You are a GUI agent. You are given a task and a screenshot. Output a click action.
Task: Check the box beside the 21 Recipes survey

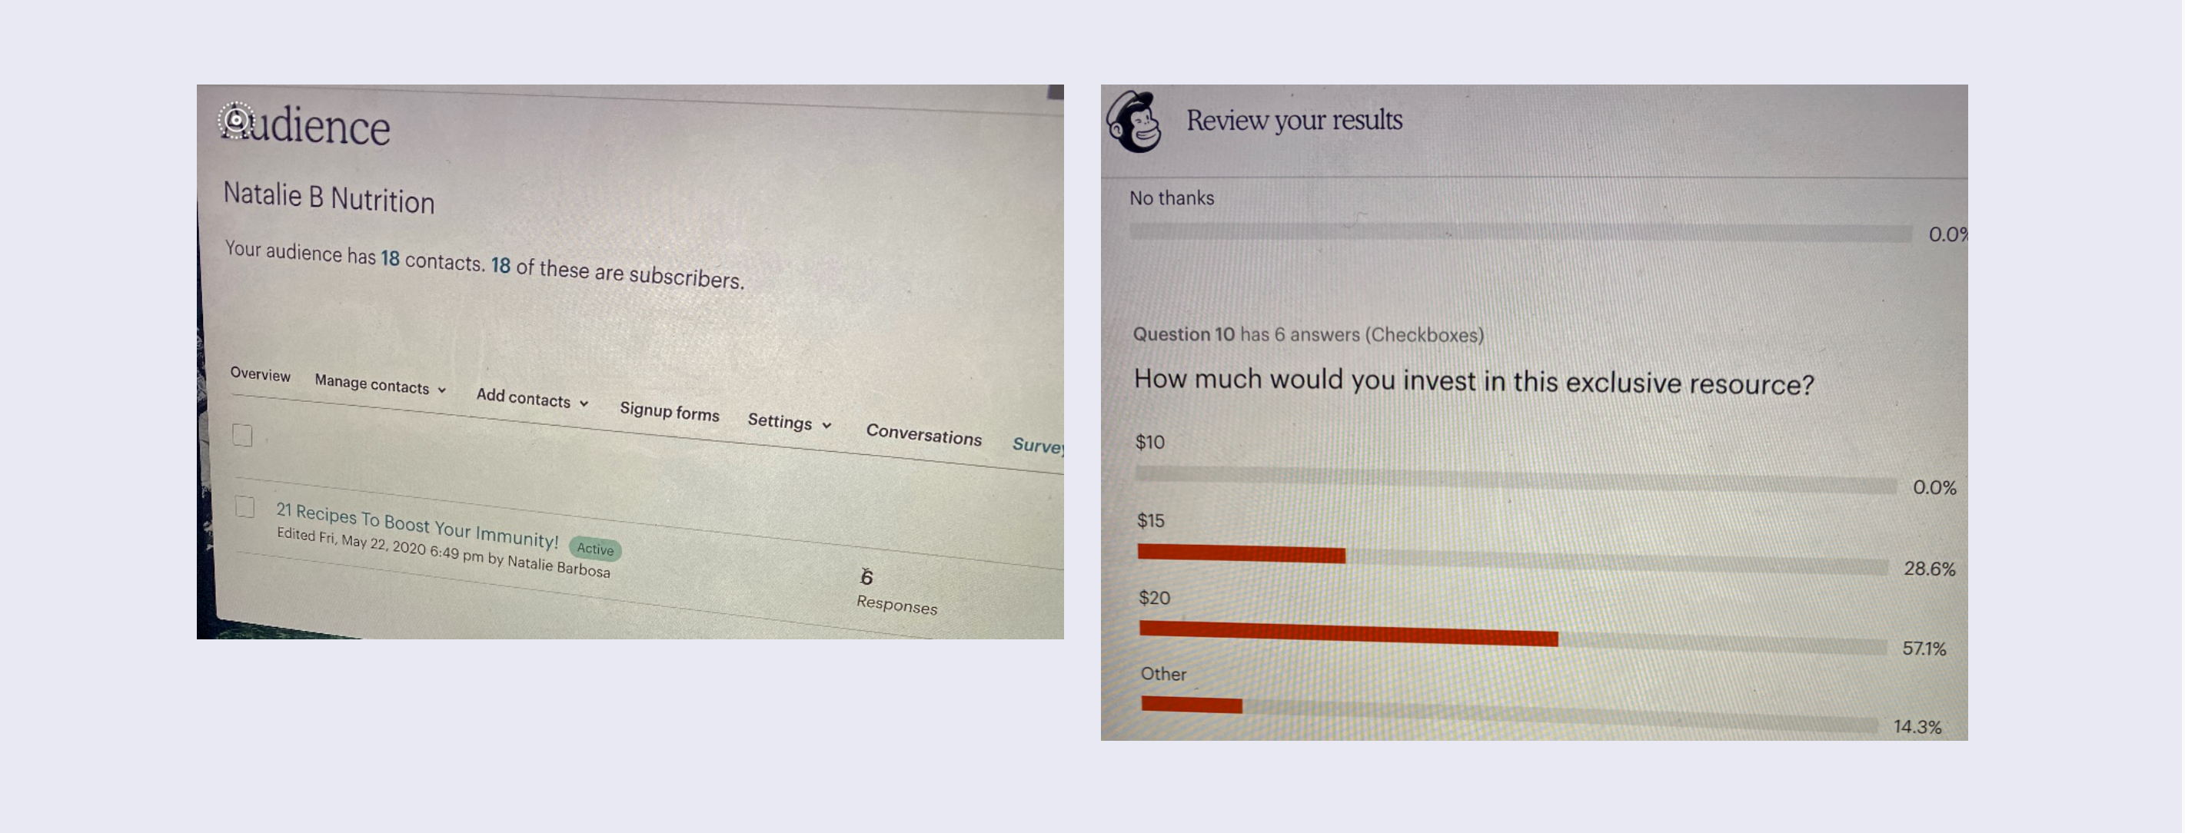pyautogui.click(x=245, y=506)
